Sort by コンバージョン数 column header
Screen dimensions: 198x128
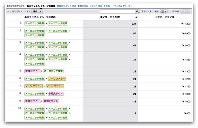(110, 17)
